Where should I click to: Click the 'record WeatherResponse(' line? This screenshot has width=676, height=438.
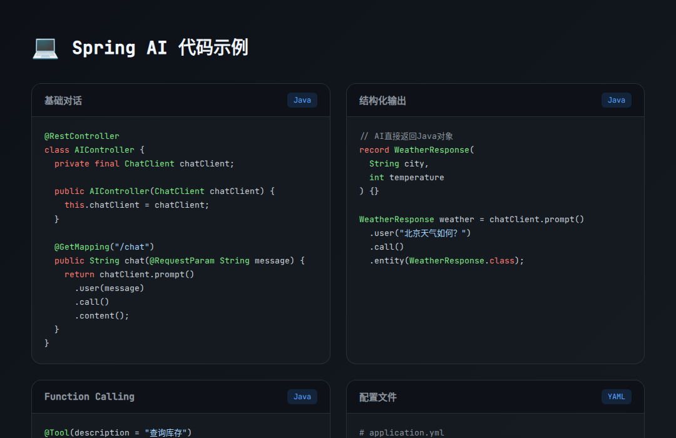pyautogui.click(x=416, y=150)
